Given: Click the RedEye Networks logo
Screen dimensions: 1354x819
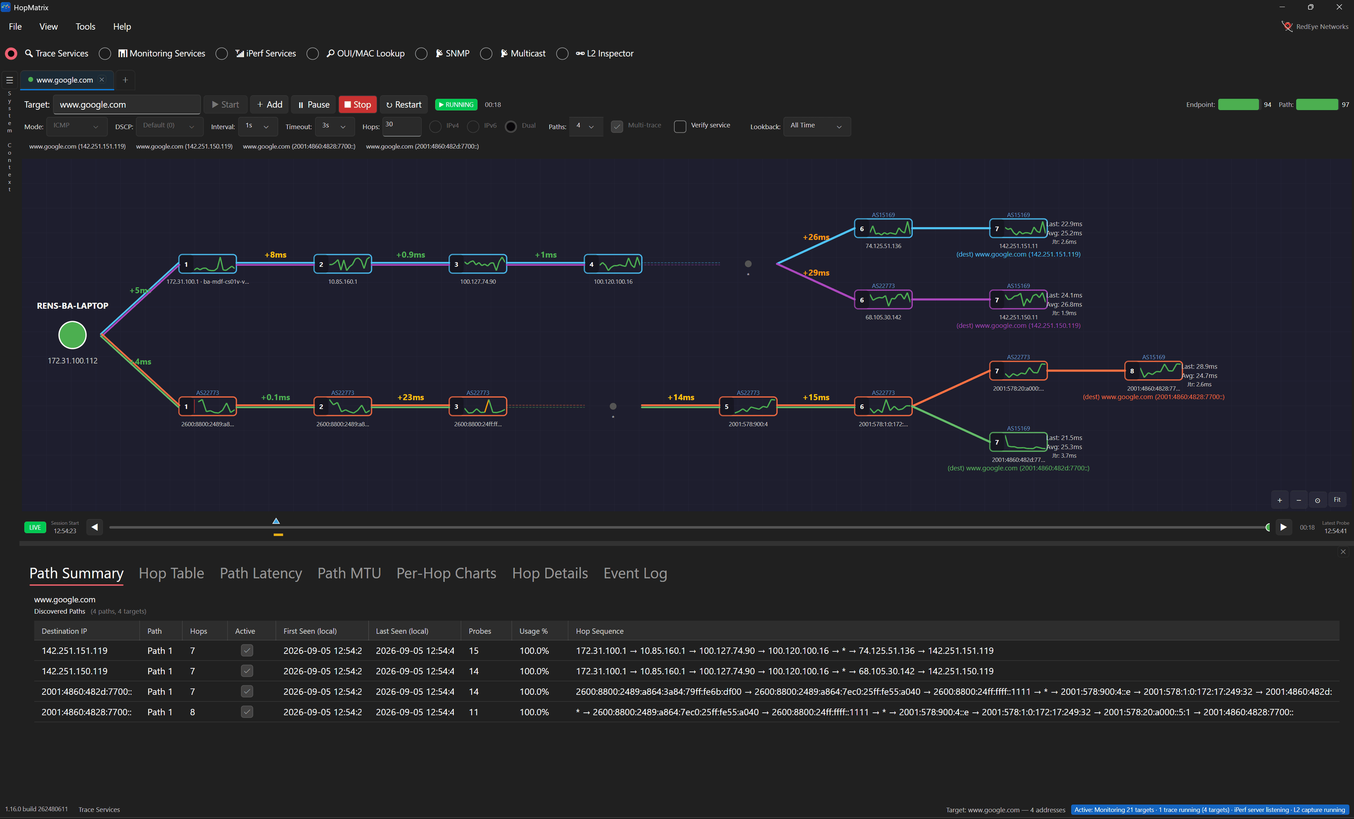Looking at the screenshot, I should coord(1287,27).
